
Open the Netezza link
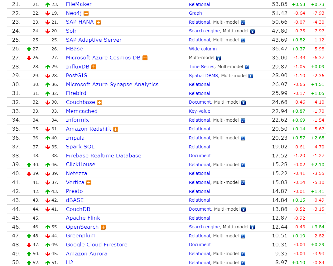77,173
